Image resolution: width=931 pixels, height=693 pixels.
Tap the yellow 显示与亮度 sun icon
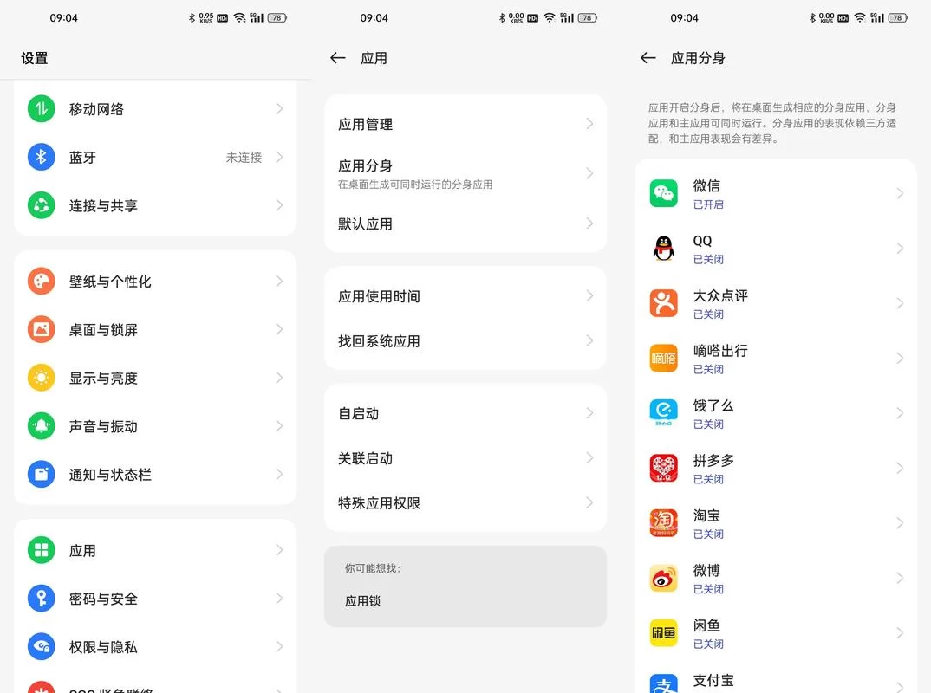(41, 378)
